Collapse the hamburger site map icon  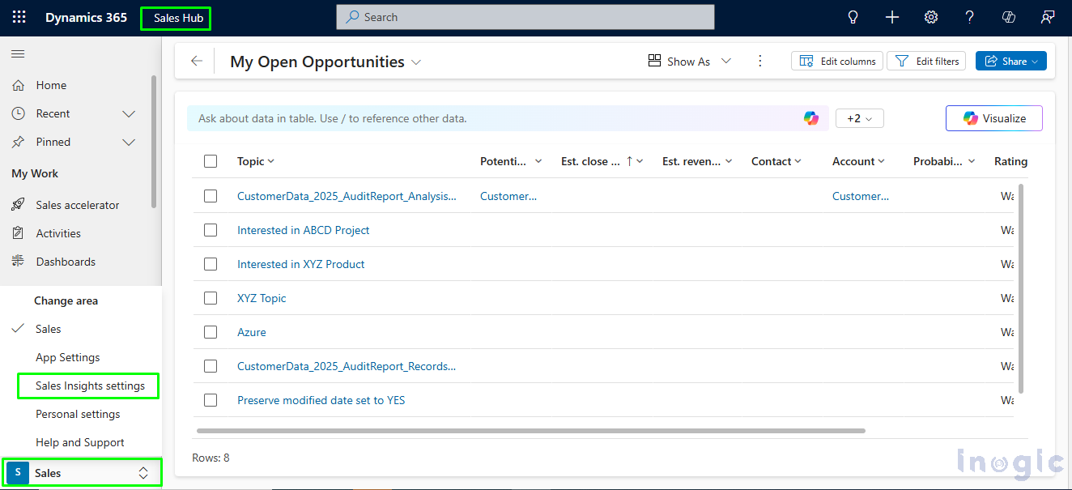click(x=18, y=53)
